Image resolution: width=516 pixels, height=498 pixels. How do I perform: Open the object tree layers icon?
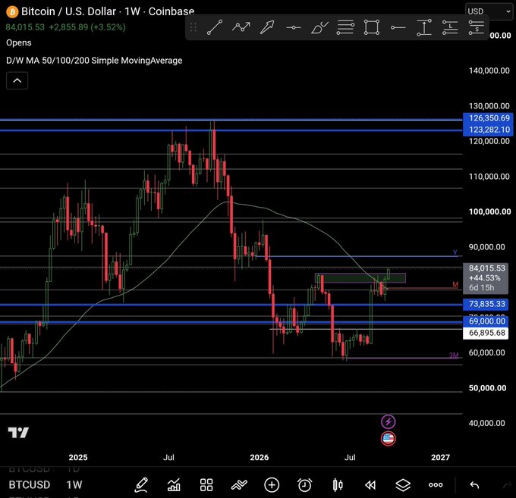tap(403, 485)
